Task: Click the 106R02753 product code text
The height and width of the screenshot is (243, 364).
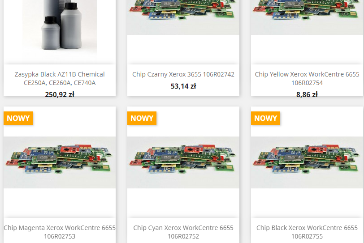Action: 60,236
